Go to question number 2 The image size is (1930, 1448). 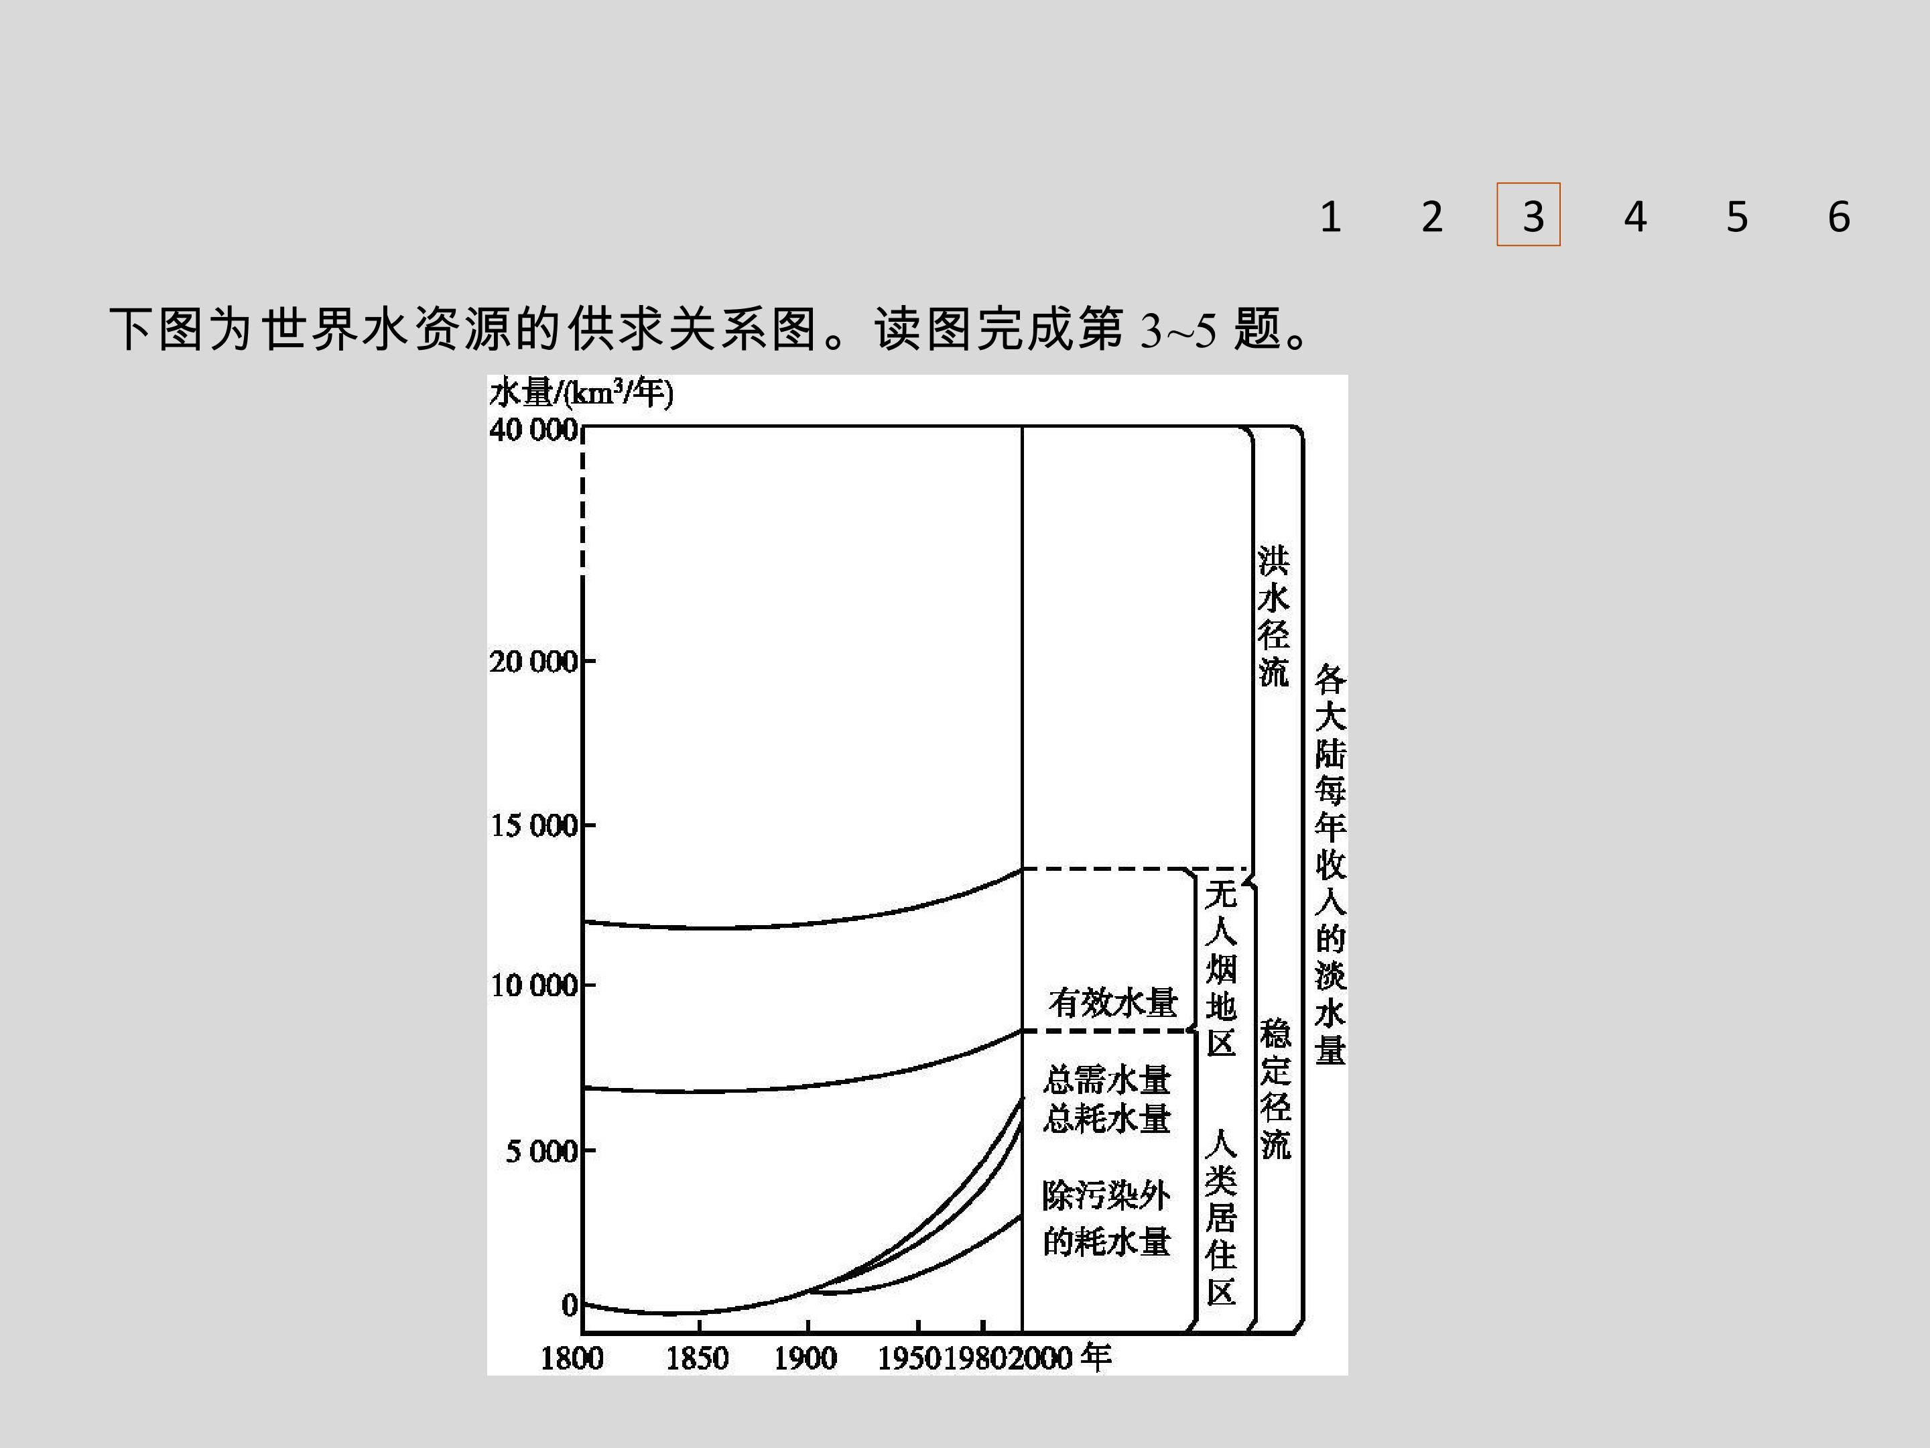[1432, 217]
